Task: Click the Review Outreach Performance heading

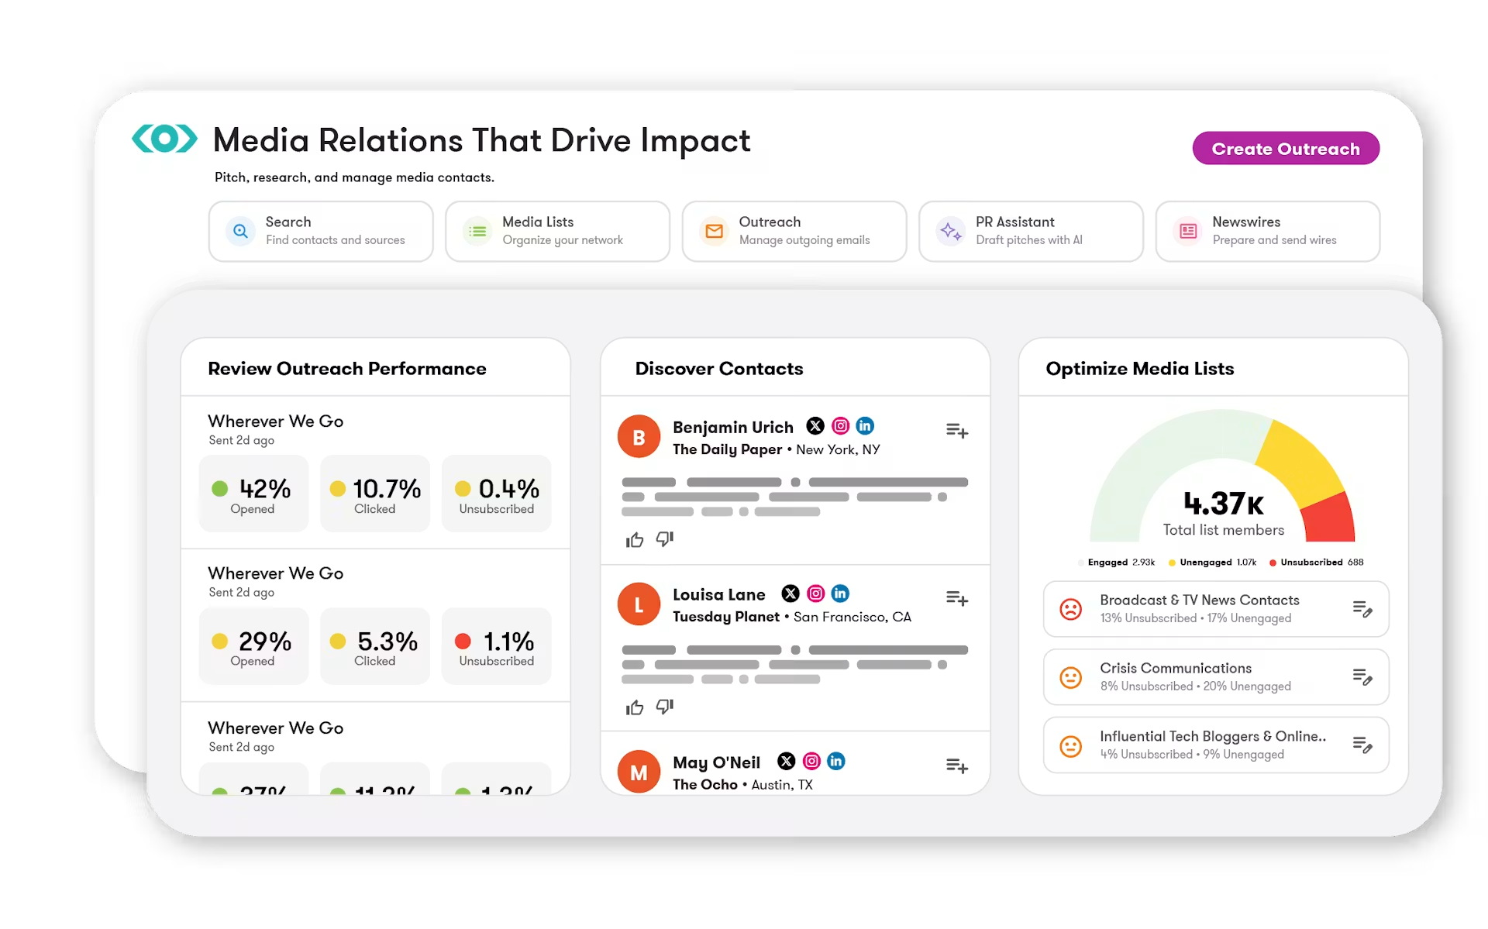Action: click(347, 369)
